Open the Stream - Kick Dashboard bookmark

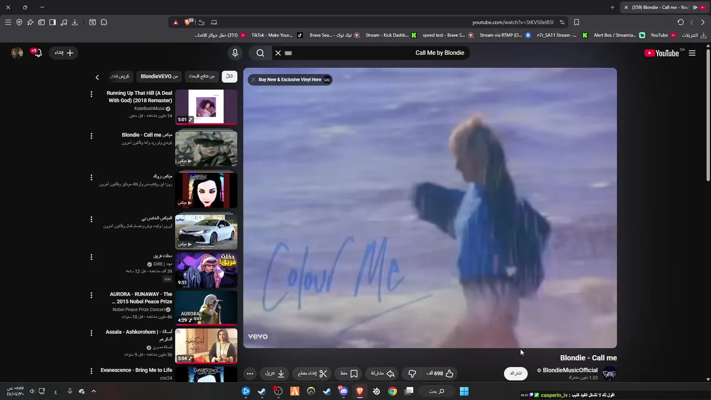(x=390, y=35)
